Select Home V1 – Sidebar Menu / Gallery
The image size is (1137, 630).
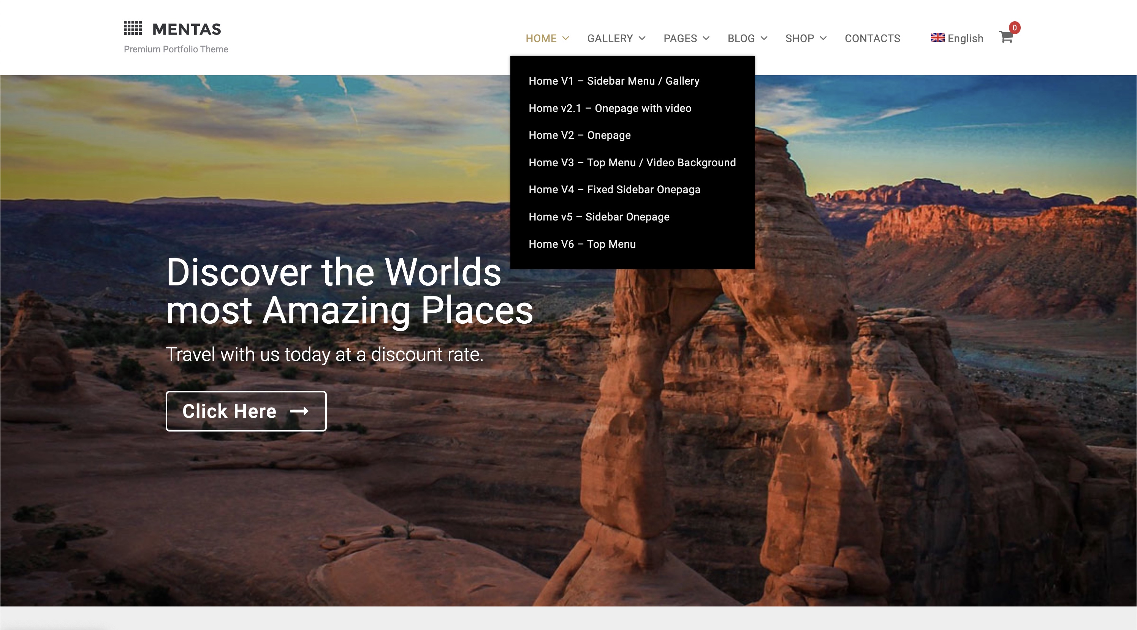click(613, 81)
